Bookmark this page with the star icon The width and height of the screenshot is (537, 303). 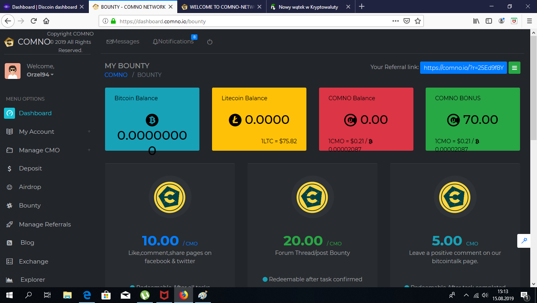[x=418, y=21]
